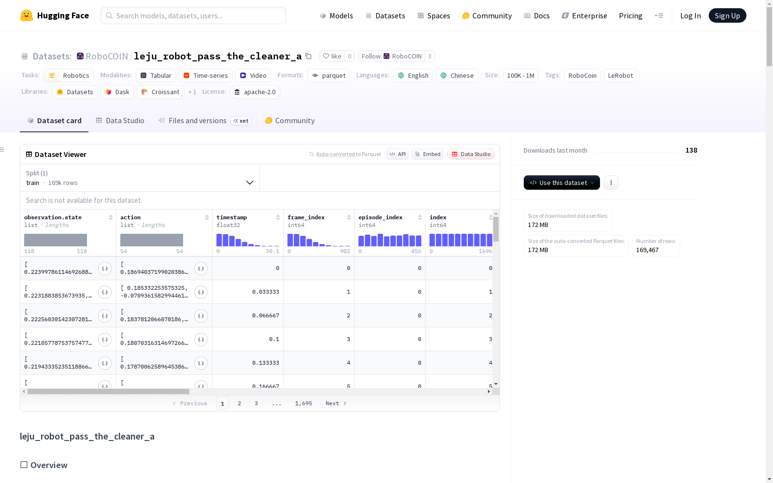Click the Auto-converted to Parquet link
Image resolution: width=773 pixels, height=483 pixels.
click(x=345, y=154)
